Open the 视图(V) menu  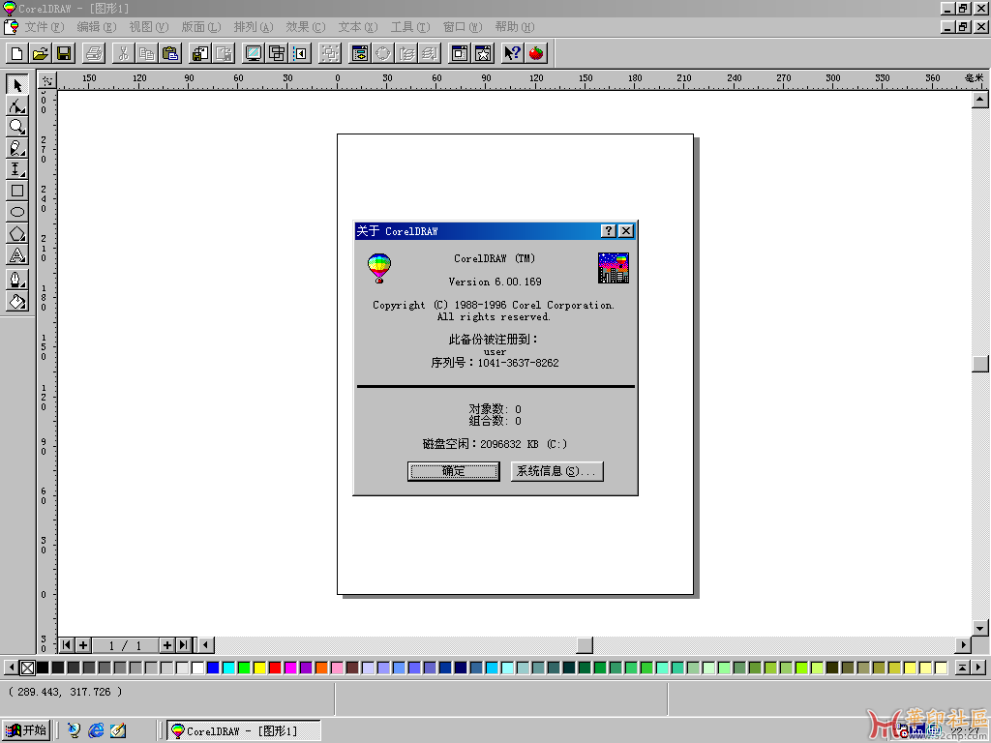tap(148, 27)
